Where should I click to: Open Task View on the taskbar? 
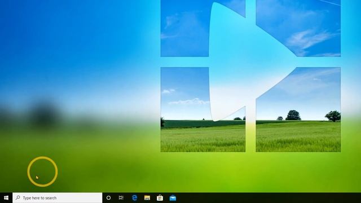(121, 198)
